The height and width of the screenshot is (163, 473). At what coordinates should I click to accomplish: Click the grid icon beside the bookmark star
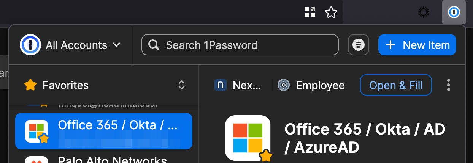[x=310, y=13]
